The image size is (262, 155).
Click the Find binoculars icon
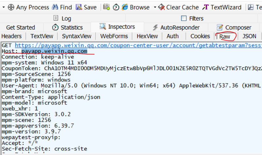(55, 7)
